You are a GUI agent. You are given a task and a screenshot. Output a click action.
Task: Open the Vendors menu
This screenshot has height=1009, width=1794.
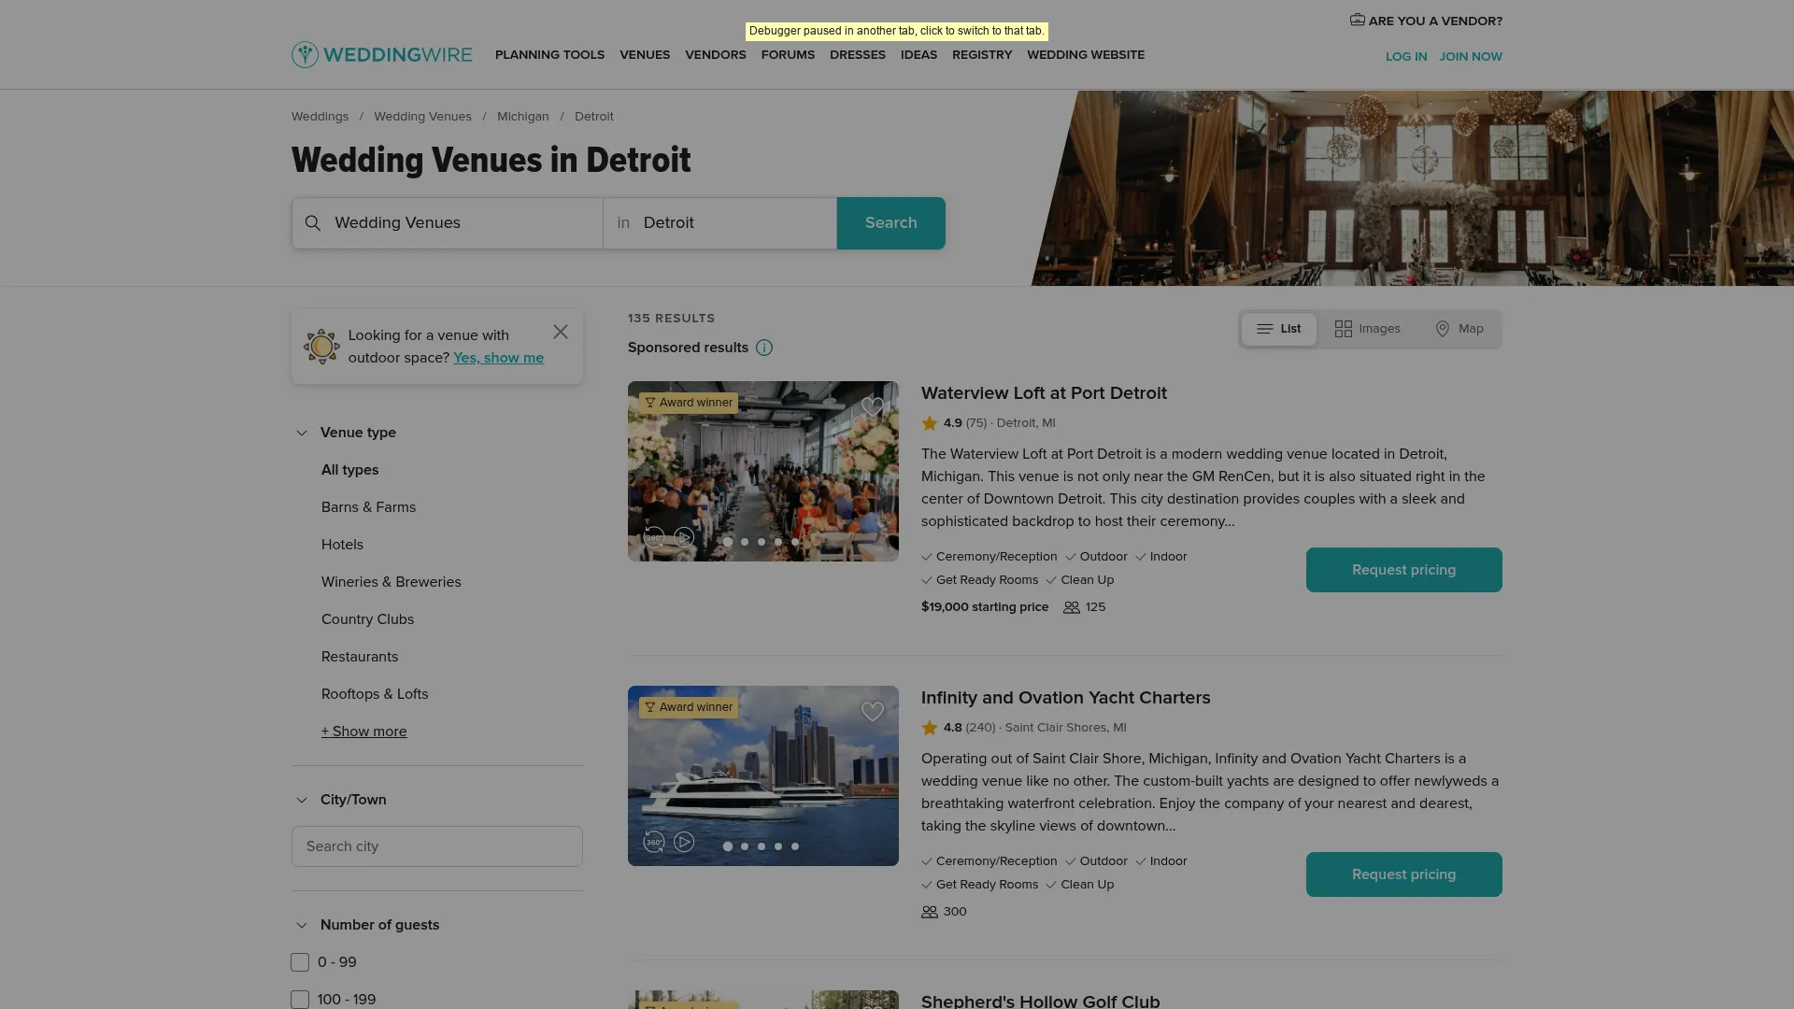click(715, 55)
